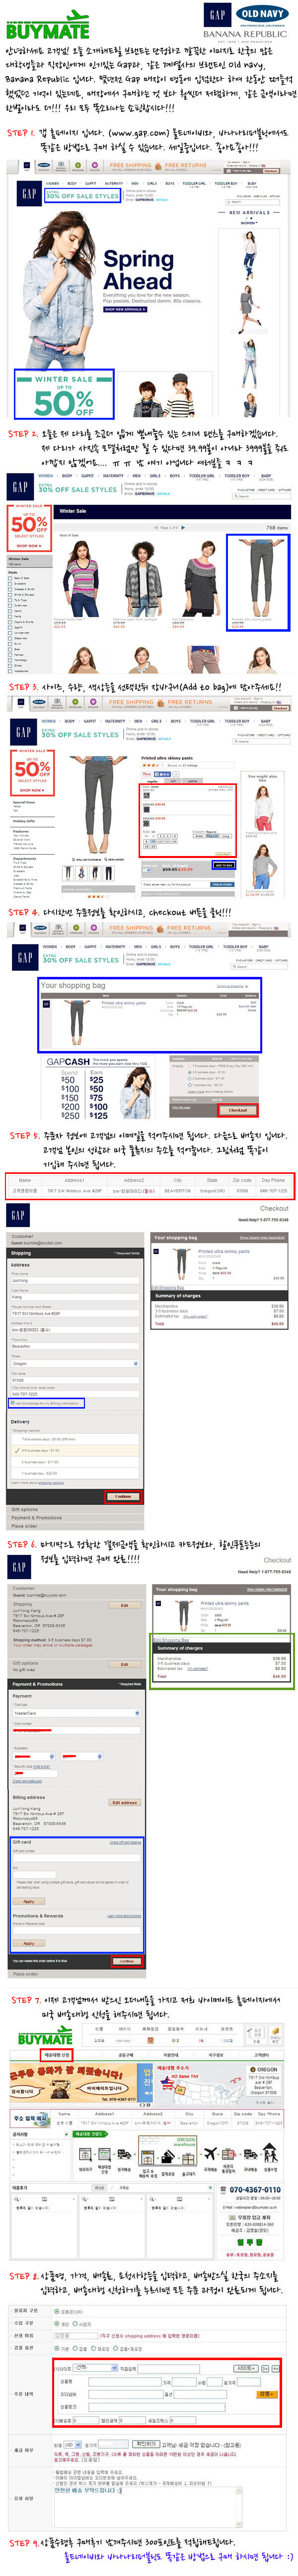Click the Banana Republic wordmark
Image resolution: width=298 pixels, height=2576 pixels.
pos(245,34)
